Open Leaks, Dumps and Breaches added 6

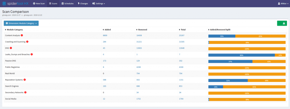(103, 54)
